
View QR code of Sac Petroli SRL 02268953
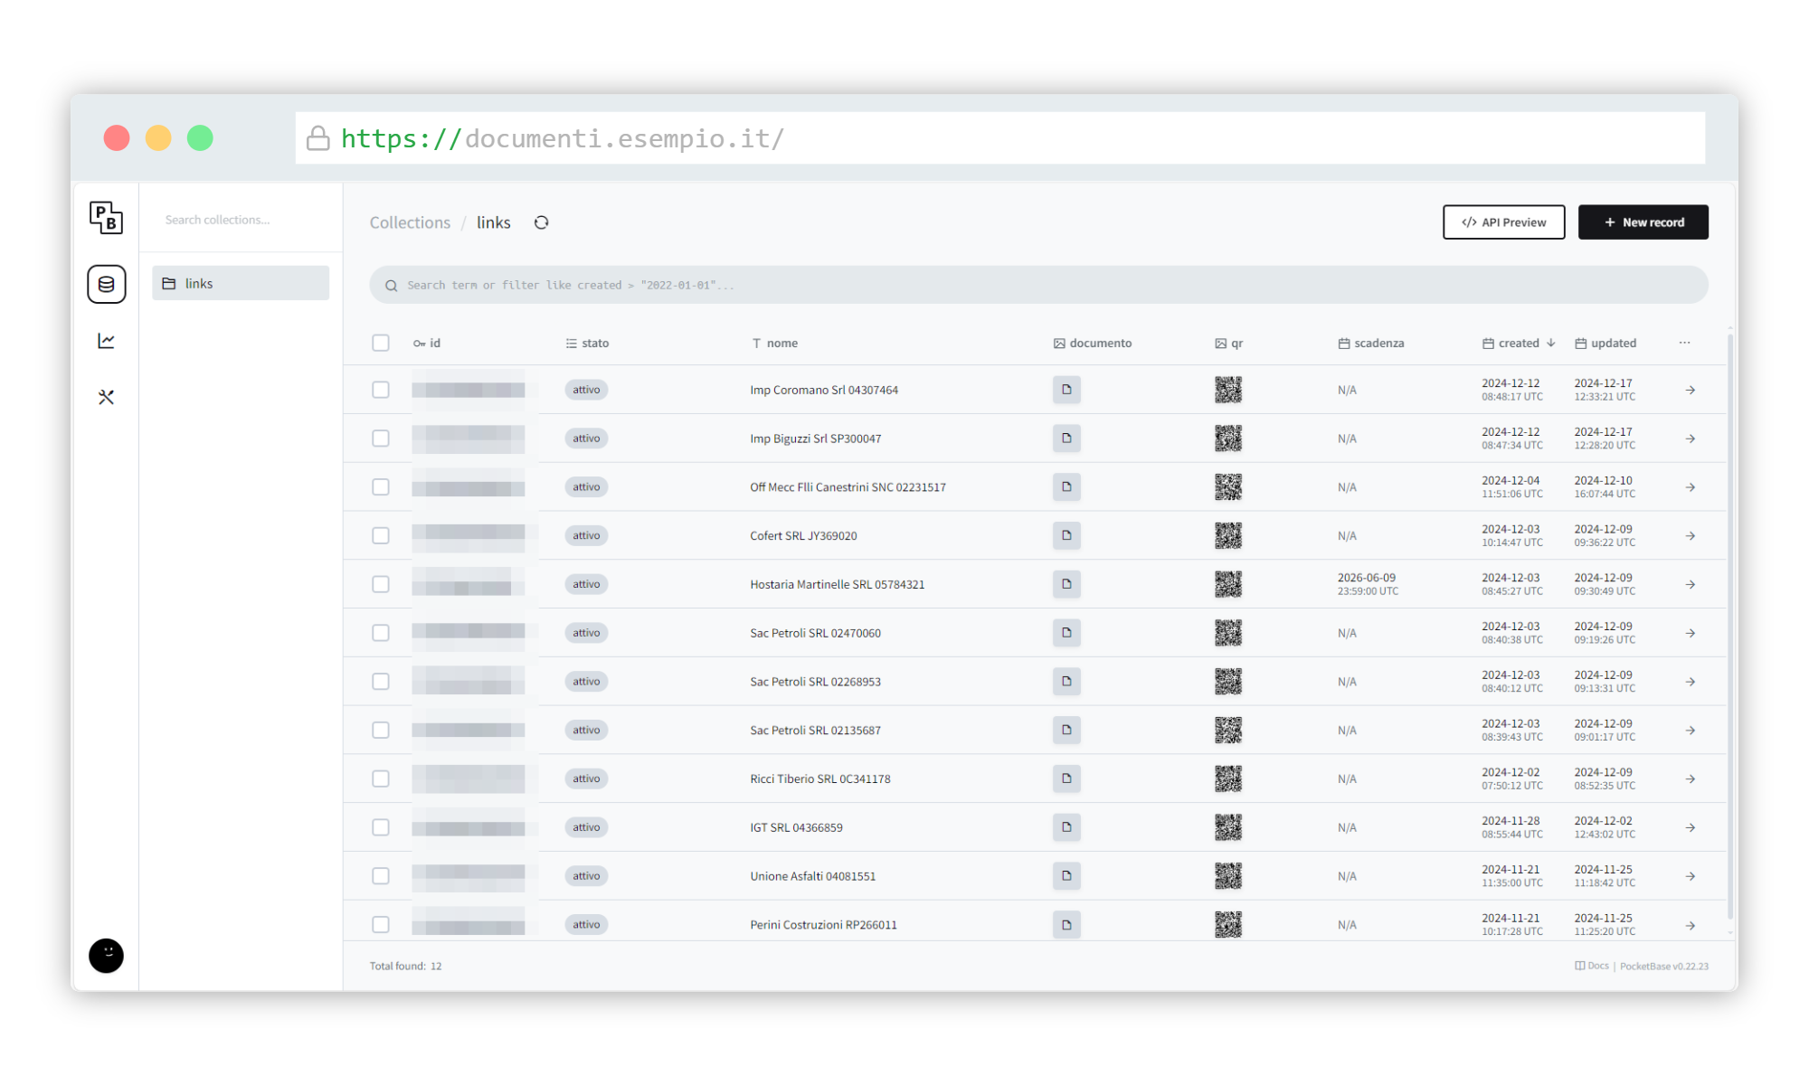(x=1227, y=682)
